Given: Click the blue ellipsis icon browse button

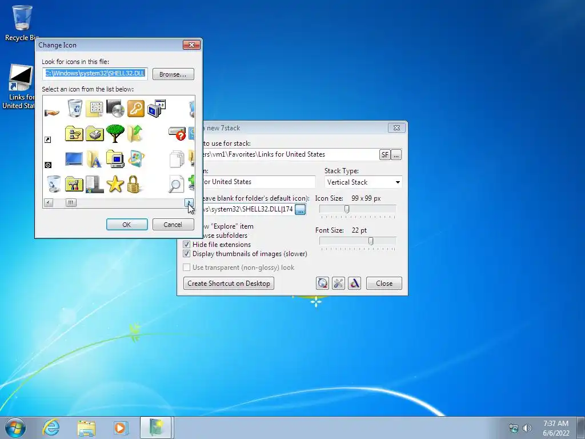Looking at the screenshot, I should tap(300, 209).
